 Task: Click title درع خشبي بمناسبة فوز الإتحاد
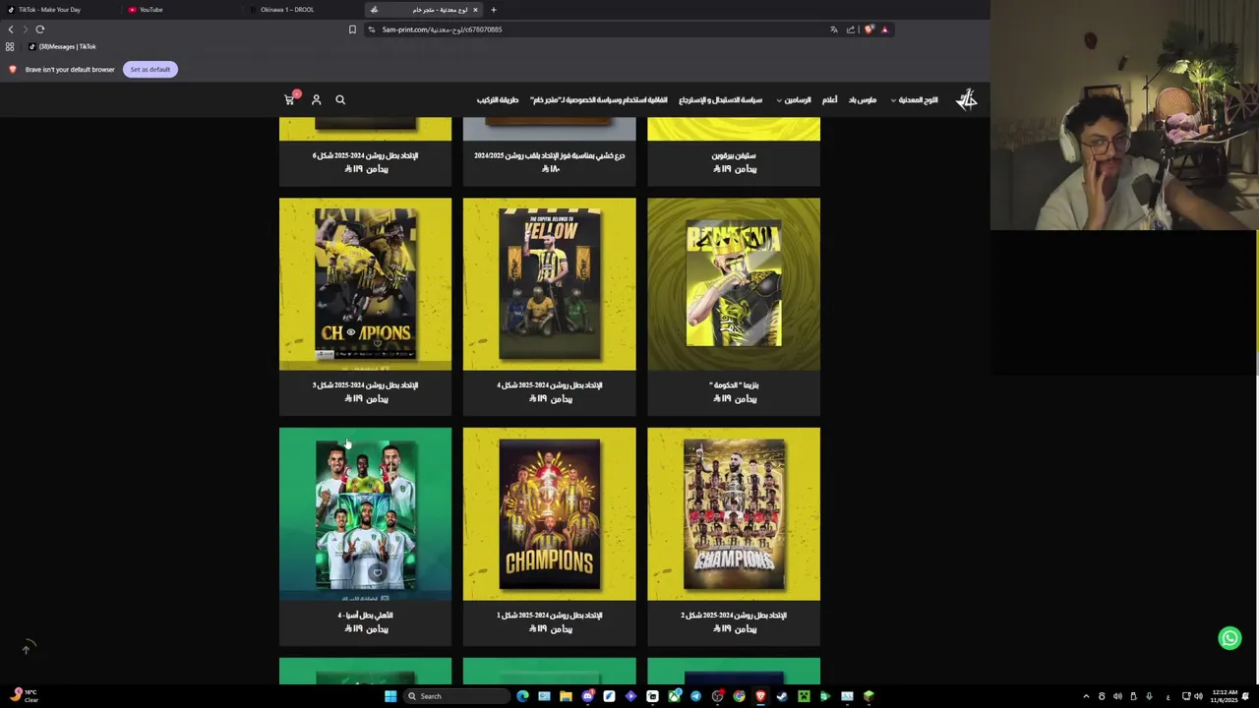tap(549, 155)
